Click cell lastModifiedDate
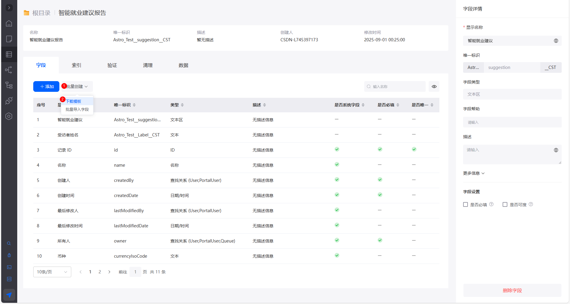 pyautogui.click(x=131, y=226)
